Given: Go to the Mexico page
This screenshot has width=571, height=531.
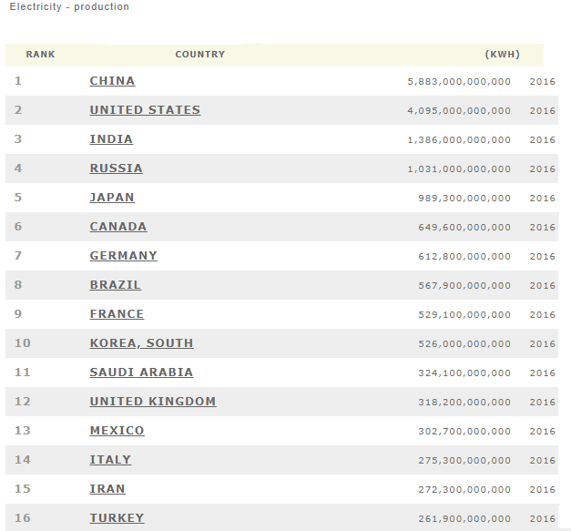Looking at the screenshot, I should (117, 431).
